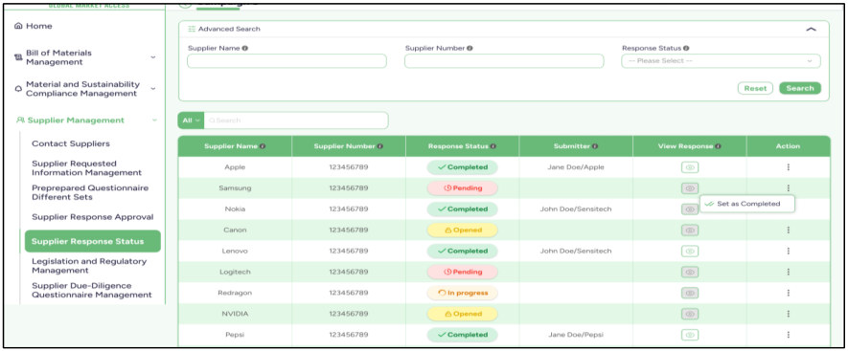Image resolution: width=848 pixels, height=351 pixels.
Task: Open action menu for Samsung row
Action: coord(788,188)
